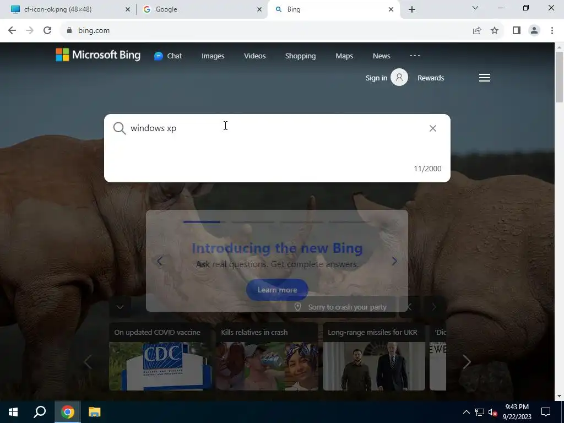
Task: Open 'Kills relatives in crash' story
Action: (x=267, y=356)
